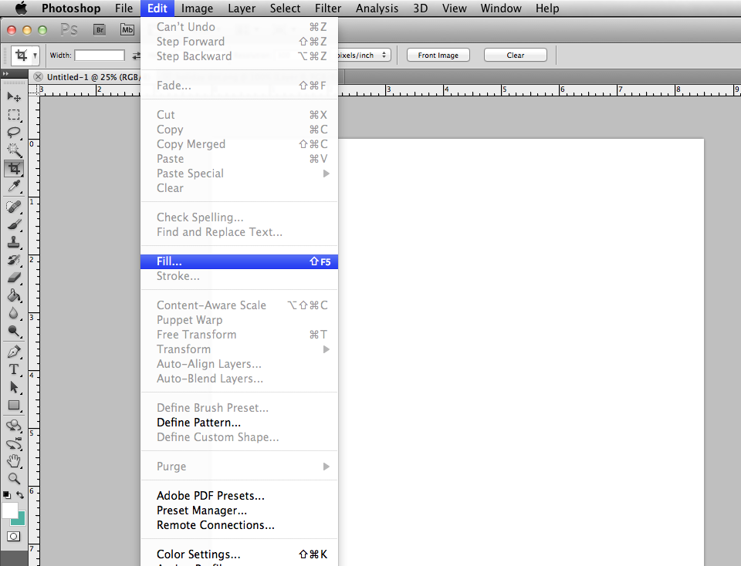The width and height of the screenshot is (741, 566).
Task: Click the Clear button in options bar
Action: click(515, 56)
